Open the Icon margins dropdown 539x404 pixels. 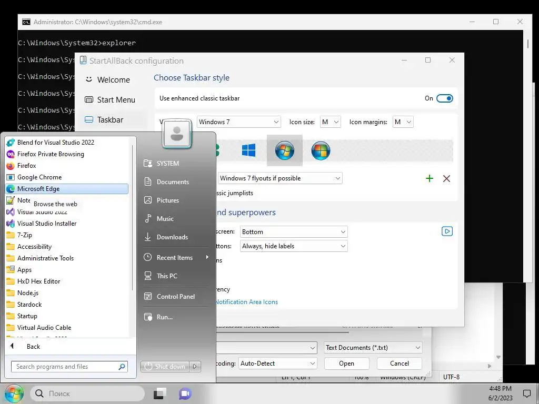click(x=403, y=122)
